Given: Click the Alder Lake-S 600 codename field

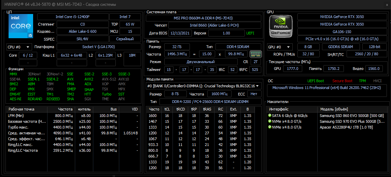Looking at the screenshot, I should click(x=82, y=32).
